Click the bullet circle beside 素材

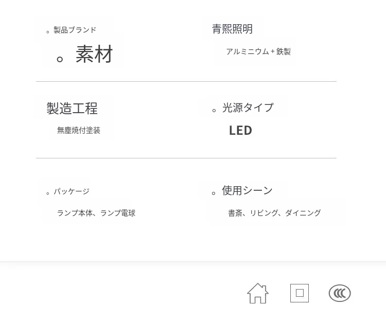[x=60, y=59]
